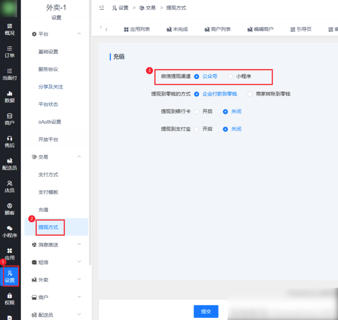Open the 数据 data statistics panel
This screenshot has width=338, height=320.
10,96
